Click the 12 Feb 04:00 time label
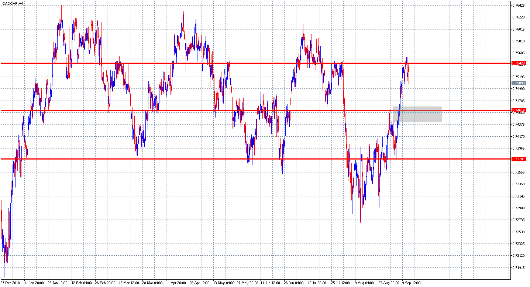The image size is (530, 287). point(82,283)
